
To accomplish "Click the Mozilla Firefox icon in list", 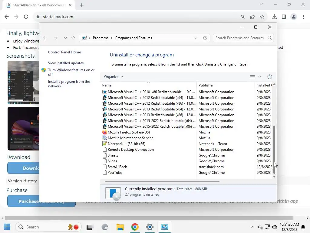I will [104, 132].
